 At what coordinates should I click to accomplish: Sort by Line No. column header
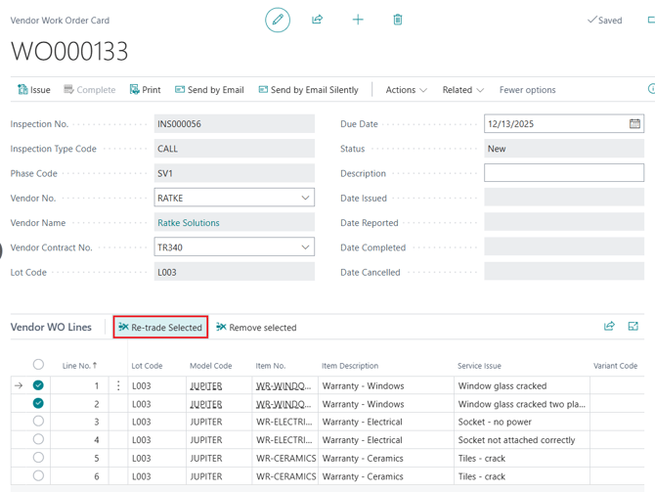79,366
